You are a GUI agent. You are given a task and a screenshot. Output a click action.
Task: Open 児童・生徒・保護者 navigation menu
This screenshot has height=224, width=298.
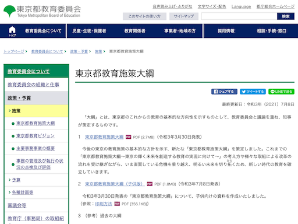(x=89, y=31)
